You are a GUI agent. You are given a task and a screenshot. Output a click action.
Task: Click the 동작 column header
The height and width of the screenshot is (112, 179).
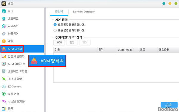pyautogui.click(x=107, y=50)
